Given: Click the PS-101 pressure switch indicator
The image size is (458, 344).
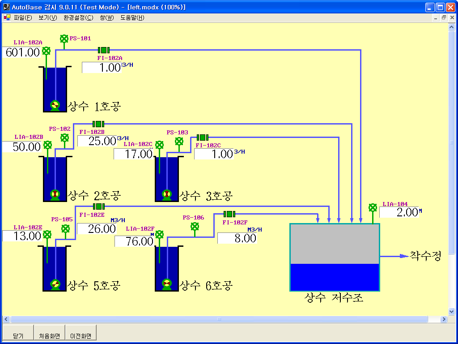Looking at the screenshot, I should tap(64, 39).
